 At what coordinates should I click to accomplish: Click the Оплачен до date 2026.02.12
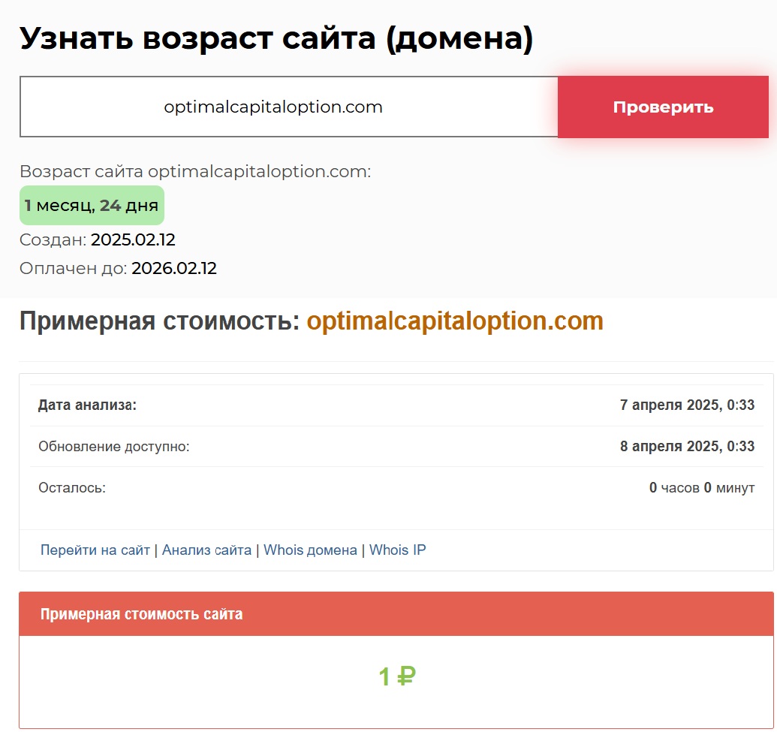point(174,269)
